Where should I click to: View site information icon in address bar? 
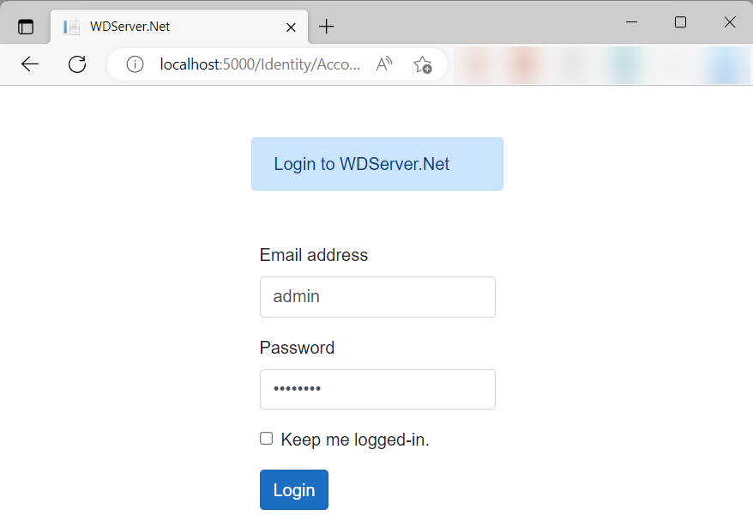(135, 64)
